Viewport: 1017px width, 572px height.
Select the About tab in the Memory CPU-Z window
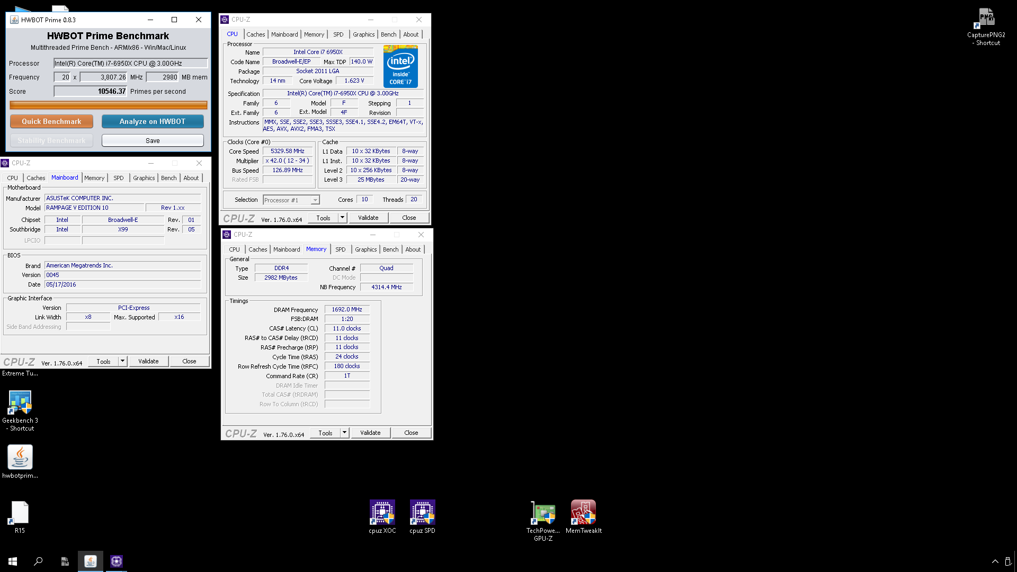coord(413,249)
